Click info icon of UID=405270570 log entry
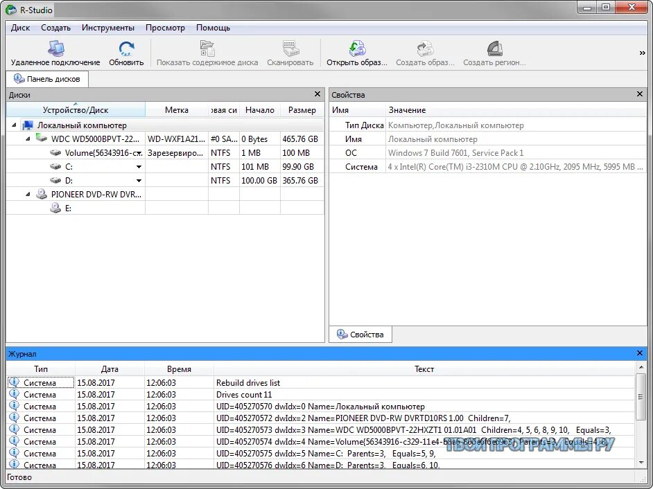 pyautogui.click(x=14, y=405)
